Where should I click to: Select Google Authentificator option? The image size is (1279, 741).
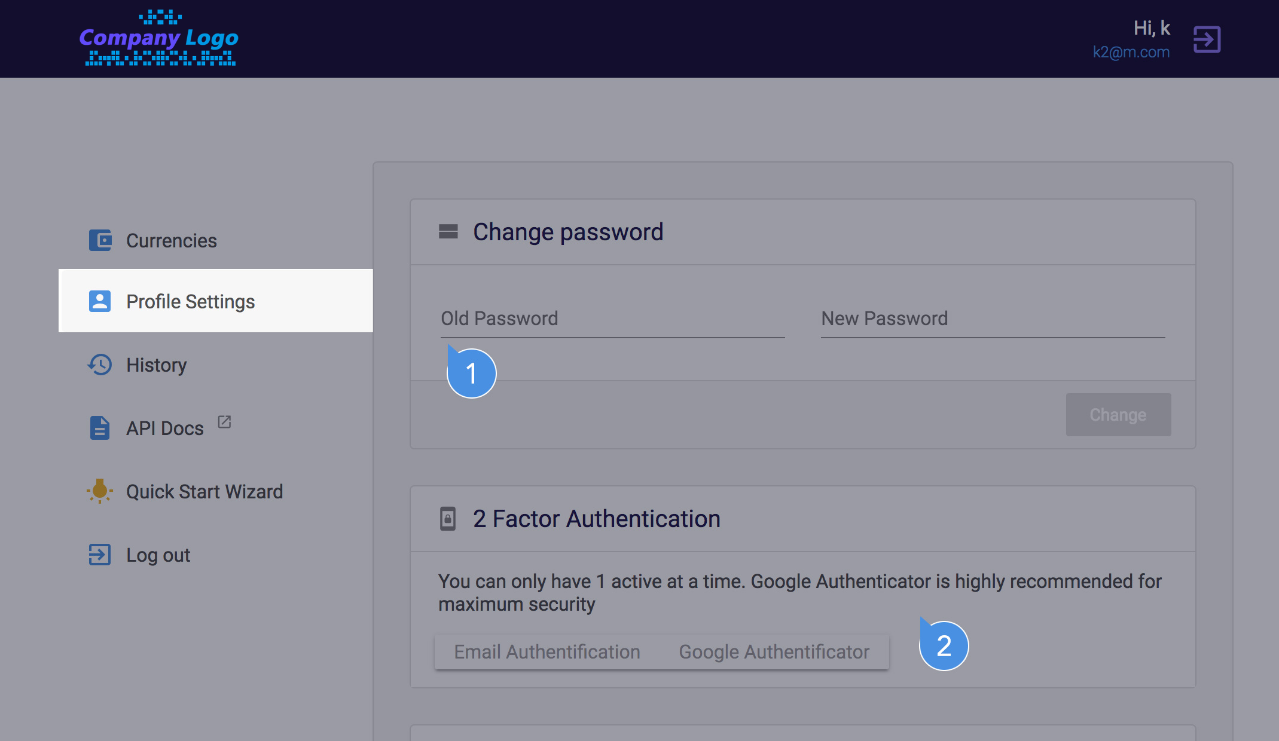pyautogui.click(x=774, y=651)
